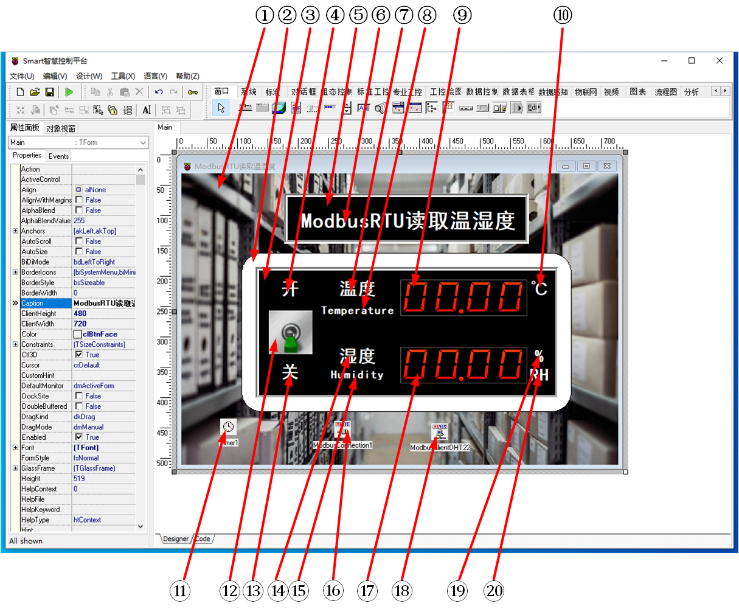Open the 编辑(V) menu

point(55,76)
